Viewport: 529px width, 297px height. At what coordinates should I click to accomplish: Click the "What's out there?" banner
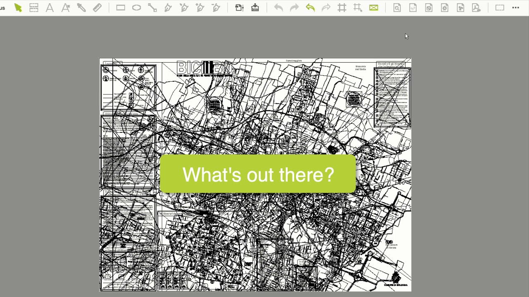(258, 174)
